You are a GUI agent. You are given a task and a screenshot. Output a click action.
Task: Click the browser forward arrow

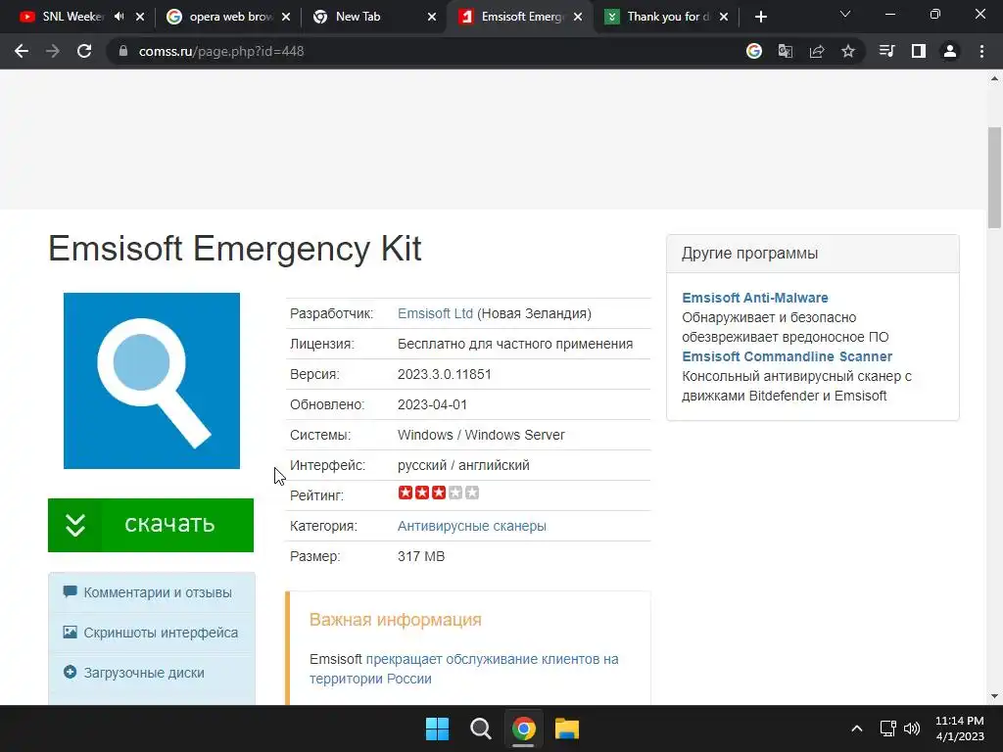click(53, 51)
